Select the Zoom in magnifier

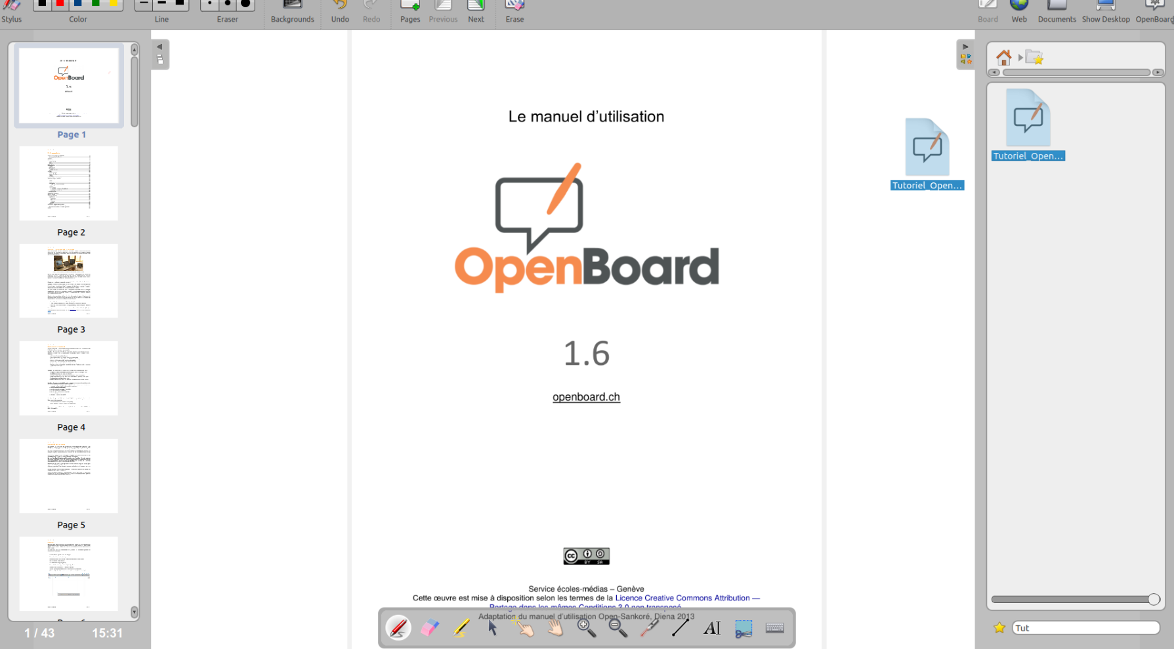pyautogui.click(x=587, y=628)
